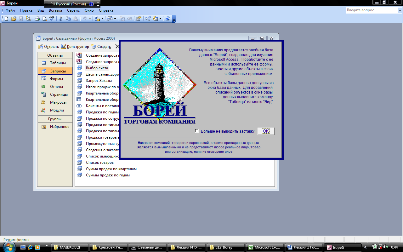The width and height of the screenshot is (403, 252).
Task: Select query 'Список товаров'
Action: (99, 163)
